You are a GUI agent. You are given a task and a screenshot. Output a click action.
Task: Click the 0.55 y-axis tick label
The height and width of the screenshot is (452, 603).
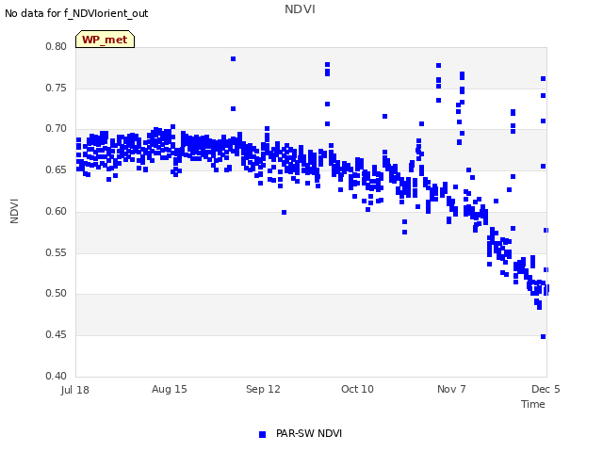[x=57, y=253]
